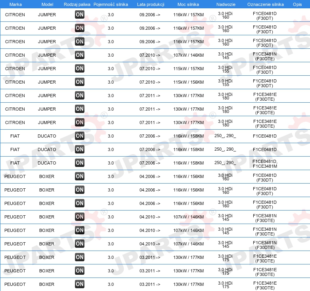Select the 115kW / 157KM power cell
The image size is (310, 291).
point(189,69)
